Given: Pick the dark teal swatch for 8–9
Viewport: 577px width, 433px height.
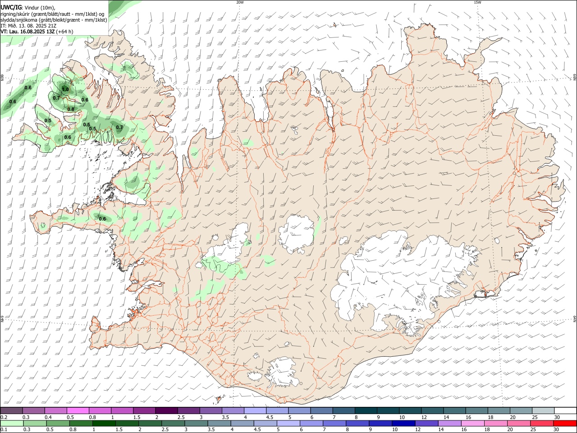Looking at the screenshot, I should (x=366, y=410).
